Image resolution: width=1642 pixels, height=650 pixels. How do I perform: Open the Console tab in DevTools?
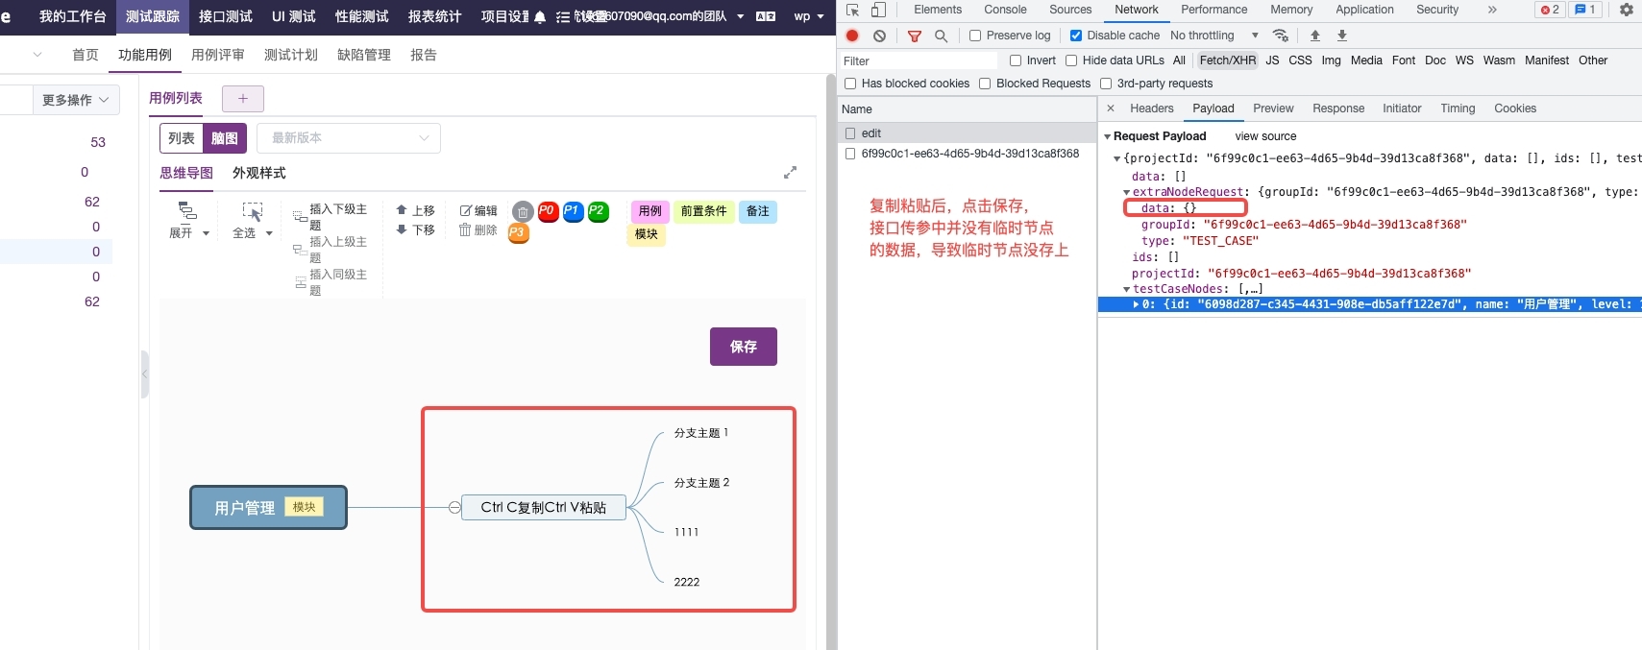click(x=1005, y=10)
